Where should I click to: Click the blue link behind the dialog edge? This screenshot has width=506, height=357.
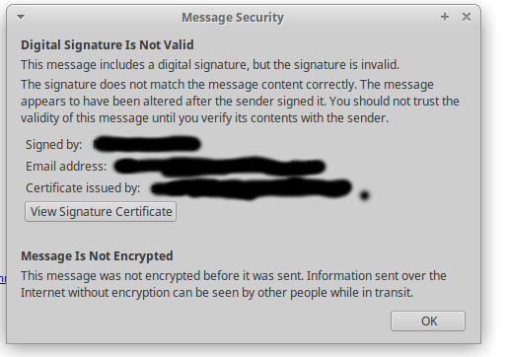3,279
